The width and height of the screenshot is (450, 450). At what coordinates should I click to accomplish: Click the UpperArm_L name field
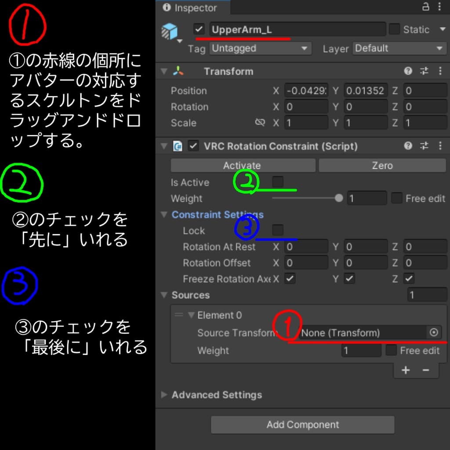click(x=298, y=29)
